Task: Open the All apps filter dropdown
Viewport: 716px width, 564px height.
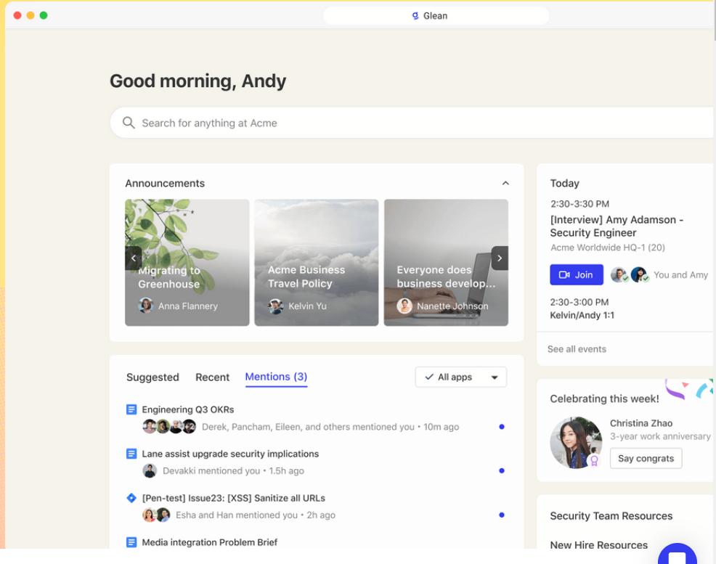Action: 460,377
